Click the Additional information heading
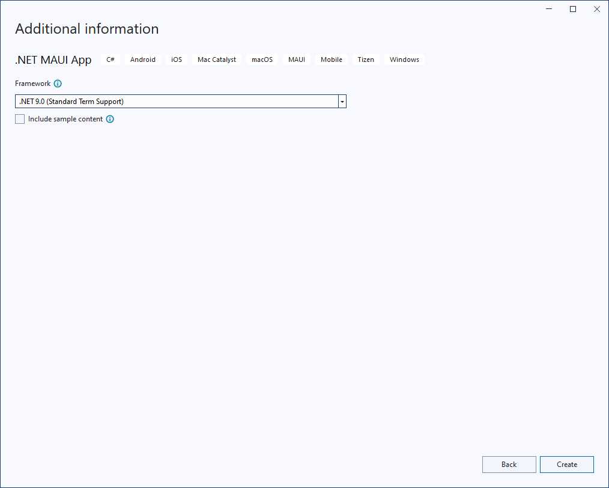Image resolution: width=609 pixels, height=488 pixels. [87, 29]
